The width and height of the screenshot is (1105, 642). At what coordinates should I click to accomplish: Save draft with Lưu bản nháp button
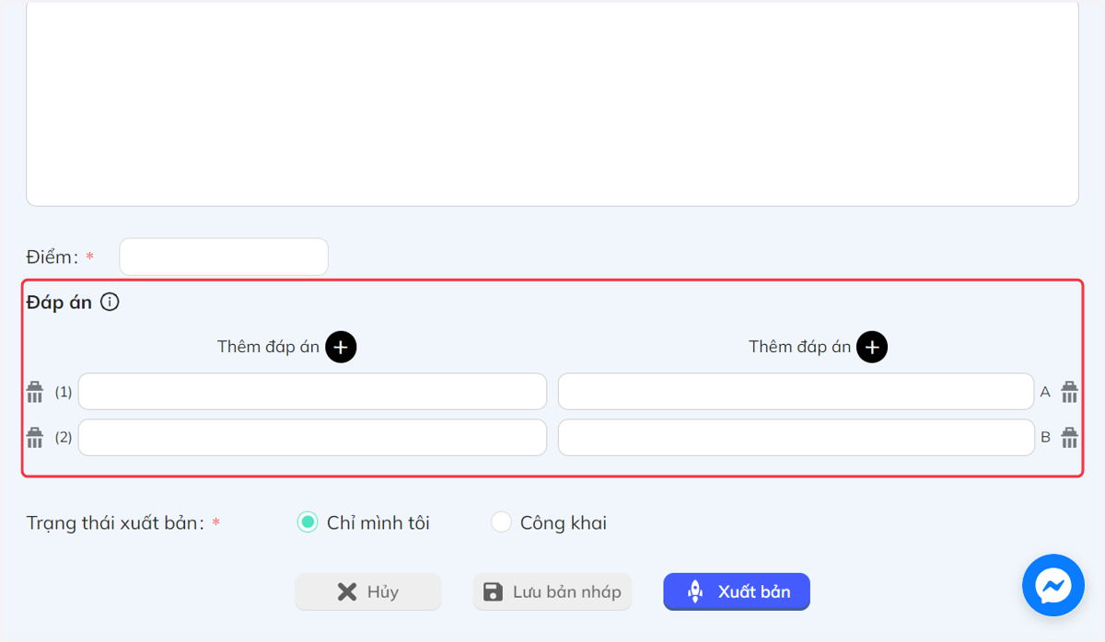552,591
